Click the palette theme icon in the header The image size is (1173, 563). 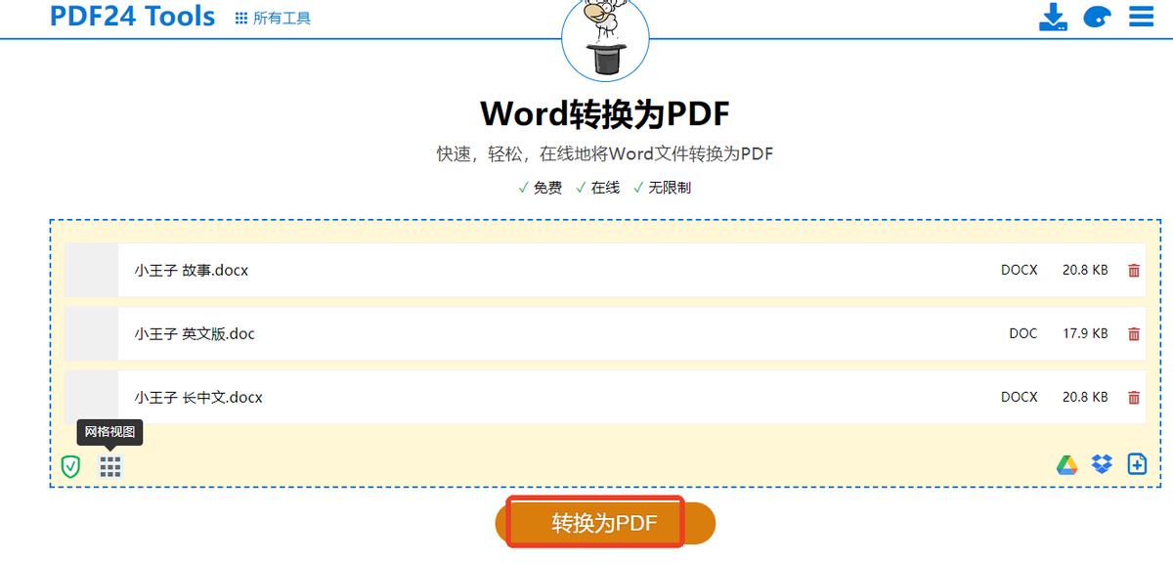coord(1099,17)
